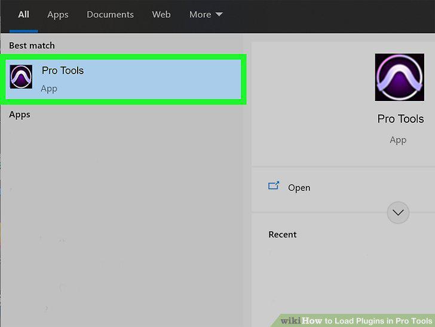Click the Open arrow-box icon
Image resolution: width=435 pixels, height=327 pixels.
coord(274,185)
